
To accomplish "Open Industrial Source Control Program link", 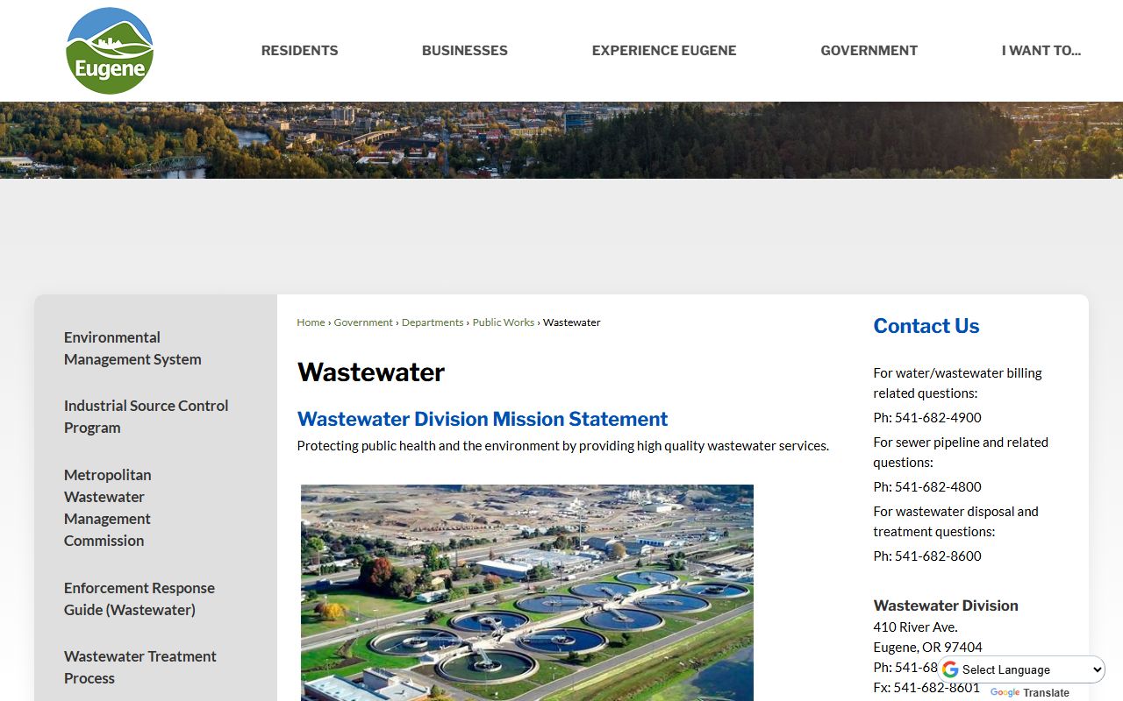I will [147, 416].
